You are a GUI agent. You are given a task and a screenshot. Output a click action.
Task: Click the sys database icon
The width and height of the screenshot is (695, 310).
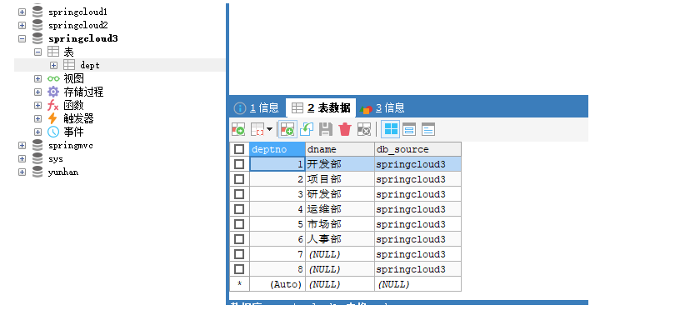click(x=37, y=158)
